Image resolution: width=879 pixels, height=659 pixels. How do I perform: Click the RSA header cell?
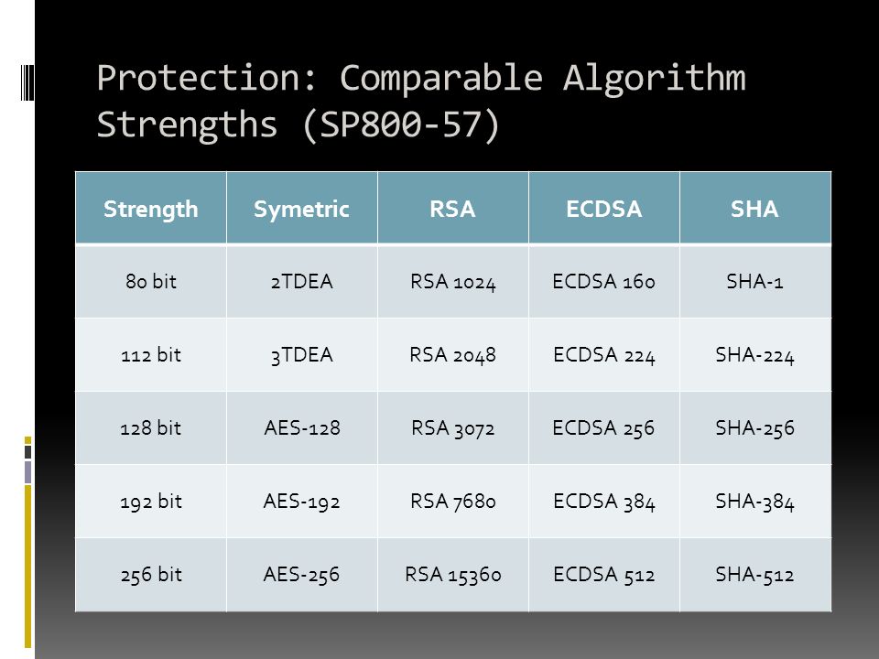pyautogui.click(x=453, y=208)
